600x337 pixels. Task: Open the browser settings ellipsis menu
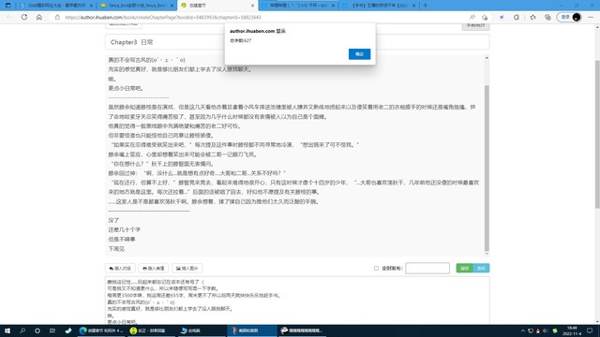click(591, 17)
